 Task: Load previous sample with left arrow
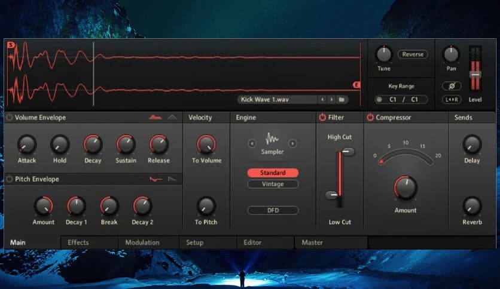coord(322,100)
